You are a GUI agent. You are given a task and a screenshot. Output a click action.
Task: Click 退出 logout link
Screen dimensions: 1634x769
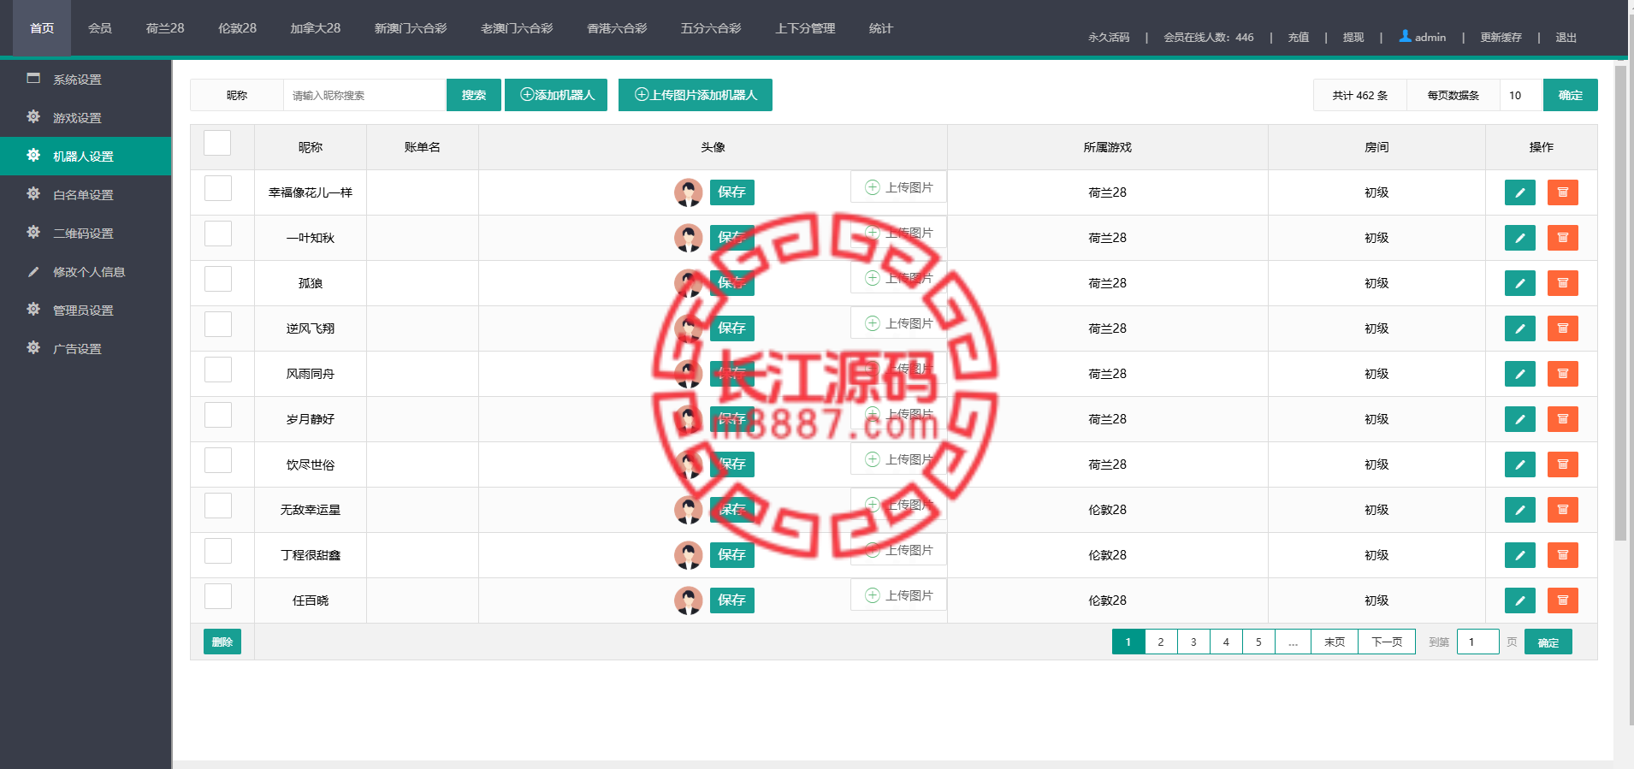(1566, 38)
